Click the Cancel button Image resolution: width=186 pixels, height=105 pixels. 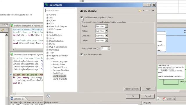tap(148, 96)
